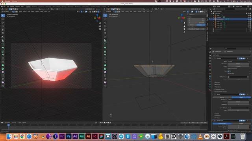Open the Mesh menu in left viewport

[x=33, y=11]
